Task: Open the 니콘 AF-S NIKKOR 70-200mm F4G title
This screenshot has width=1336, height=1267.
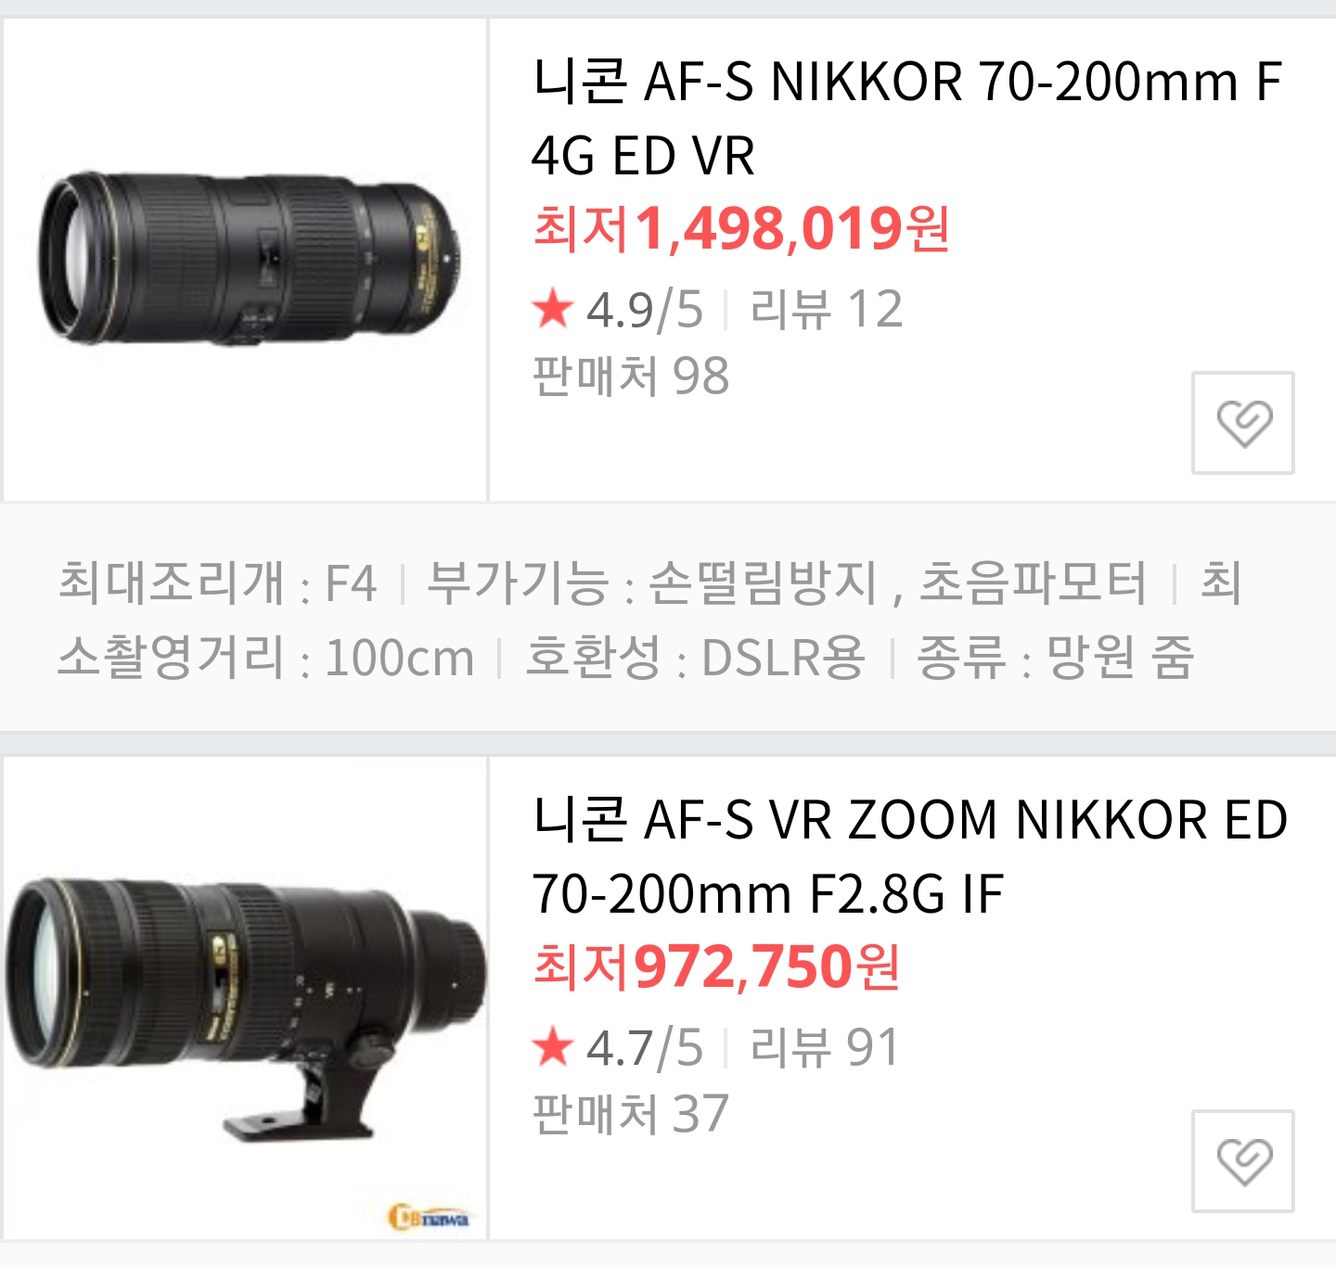Action: point(906,118)
